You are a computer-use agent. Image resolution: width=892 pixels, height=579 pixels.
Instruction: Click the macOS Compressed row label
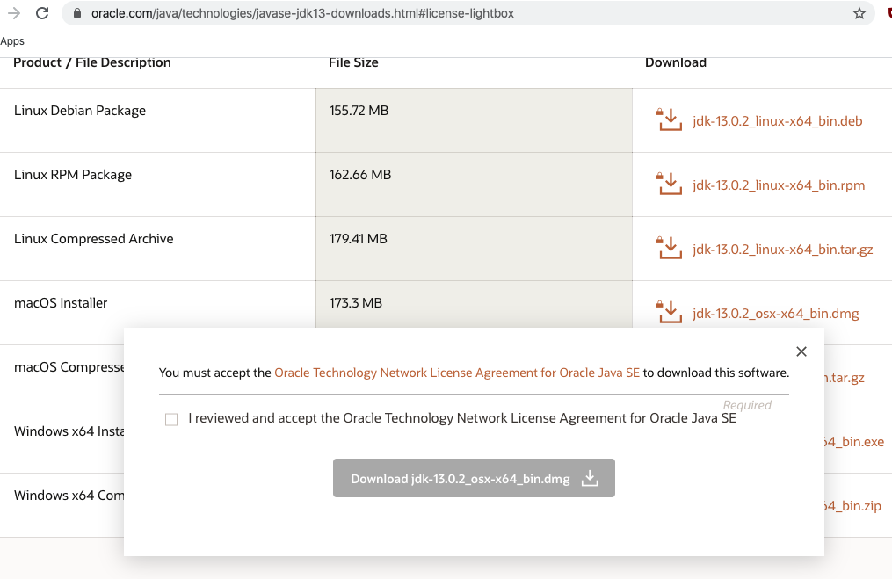pyautogui.click(x=69, y=367)
